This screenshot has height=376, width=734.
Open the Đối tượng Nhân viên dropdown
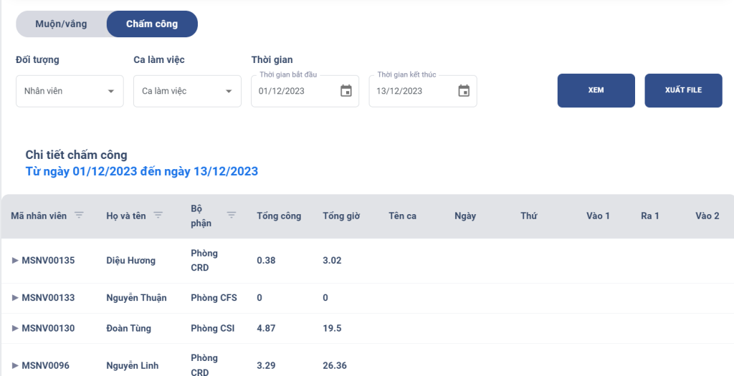click(x=70, y=91)
